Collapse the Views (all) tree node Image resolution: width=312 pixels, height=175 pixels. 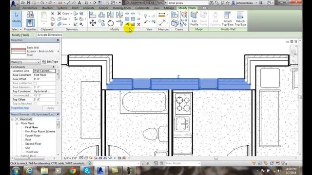13,120
